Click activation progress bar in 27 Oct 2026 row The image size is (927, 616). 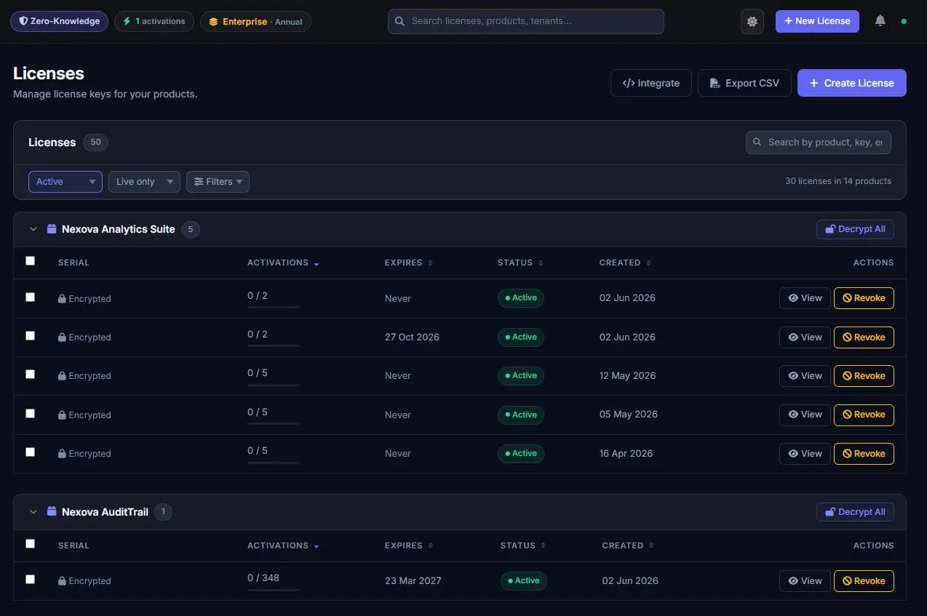[x=274, y=346]
